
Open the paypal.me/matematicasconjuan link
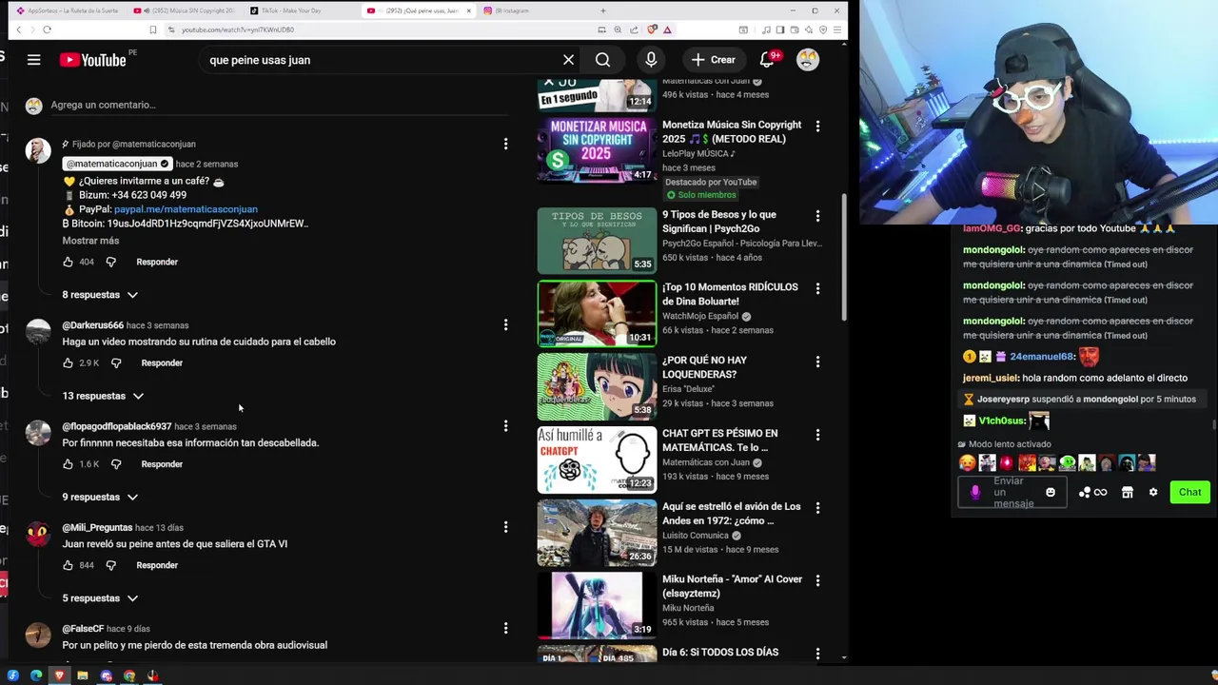point(186,209)
